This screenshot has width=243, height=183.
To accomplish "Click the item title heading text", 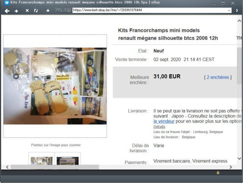I will click(x=168, y=34).
